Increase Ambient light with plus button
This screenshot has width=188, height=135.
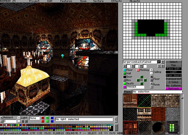click(x=1, y=118)
